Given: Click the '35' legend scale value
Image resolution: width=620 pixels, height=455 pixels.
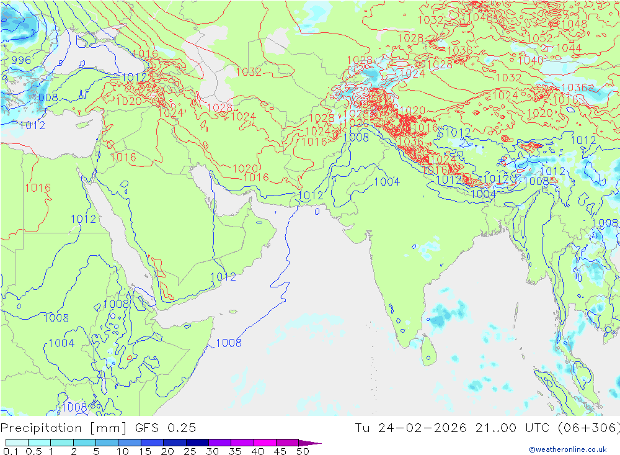Looking at the screenshot, I should [x=235, y=451].
